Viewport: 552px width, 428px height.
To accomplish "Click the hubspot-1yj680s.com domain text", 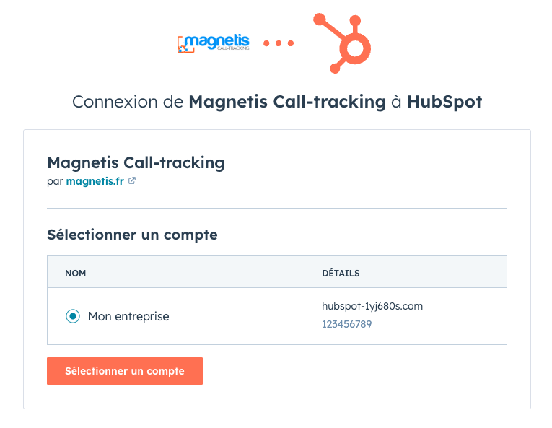I will pos(372,306).
